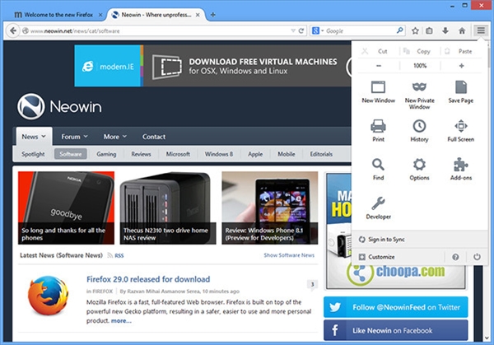The height and width of the screenshot is (345, 494).
Task: Open Thecus N2310 NAS review thumbnail
Action: [x=168, y=207]
